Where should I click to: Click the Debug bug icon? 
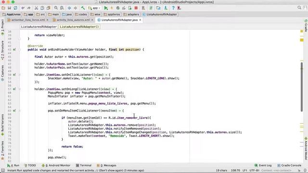(x=118, y=8)
